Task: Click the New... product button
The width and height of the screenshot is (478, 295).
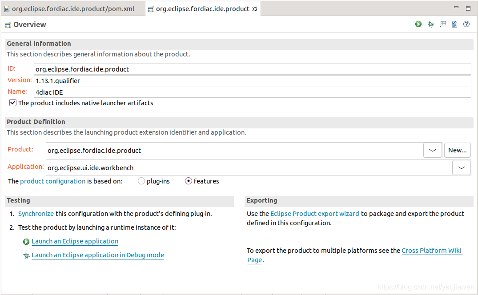Action: click(x=457, y=150)
